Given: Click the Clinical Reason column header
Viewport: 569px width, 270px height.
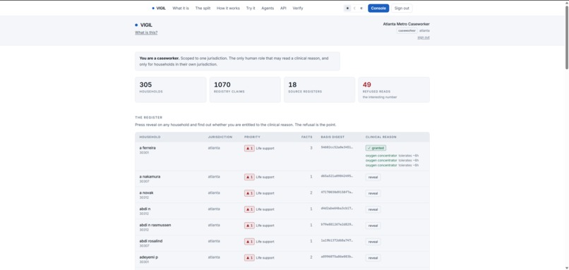Looking at the screenshot, I should tap(381, 137).
